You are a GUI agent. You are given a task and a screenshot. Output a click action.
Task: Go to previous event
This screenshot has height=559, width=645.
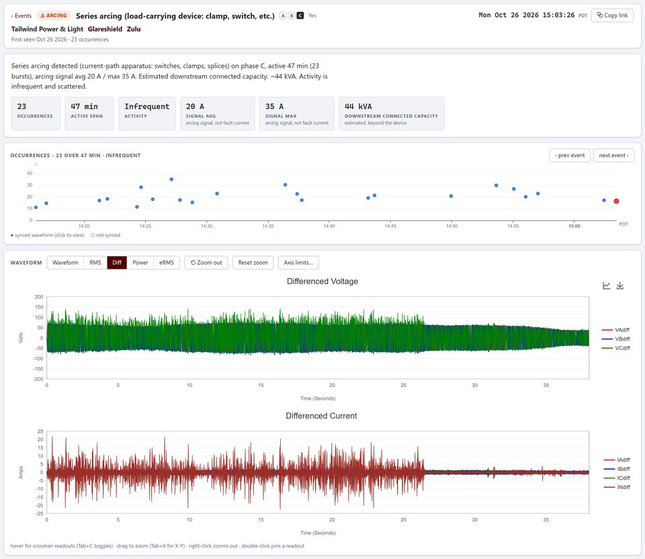tap(570, 155)
